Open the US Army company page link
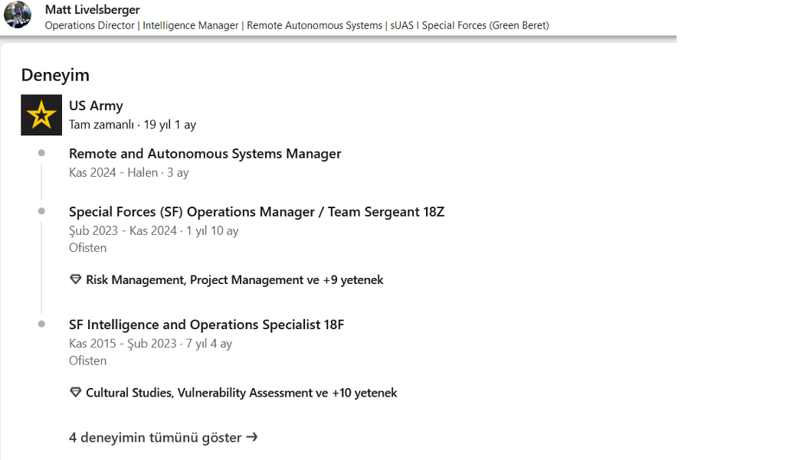The image size is (803, 460). click(96, 106)
